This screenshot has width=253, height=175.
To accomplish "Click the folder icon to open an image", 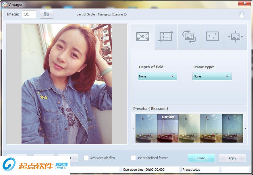I will tap(46, 14).
